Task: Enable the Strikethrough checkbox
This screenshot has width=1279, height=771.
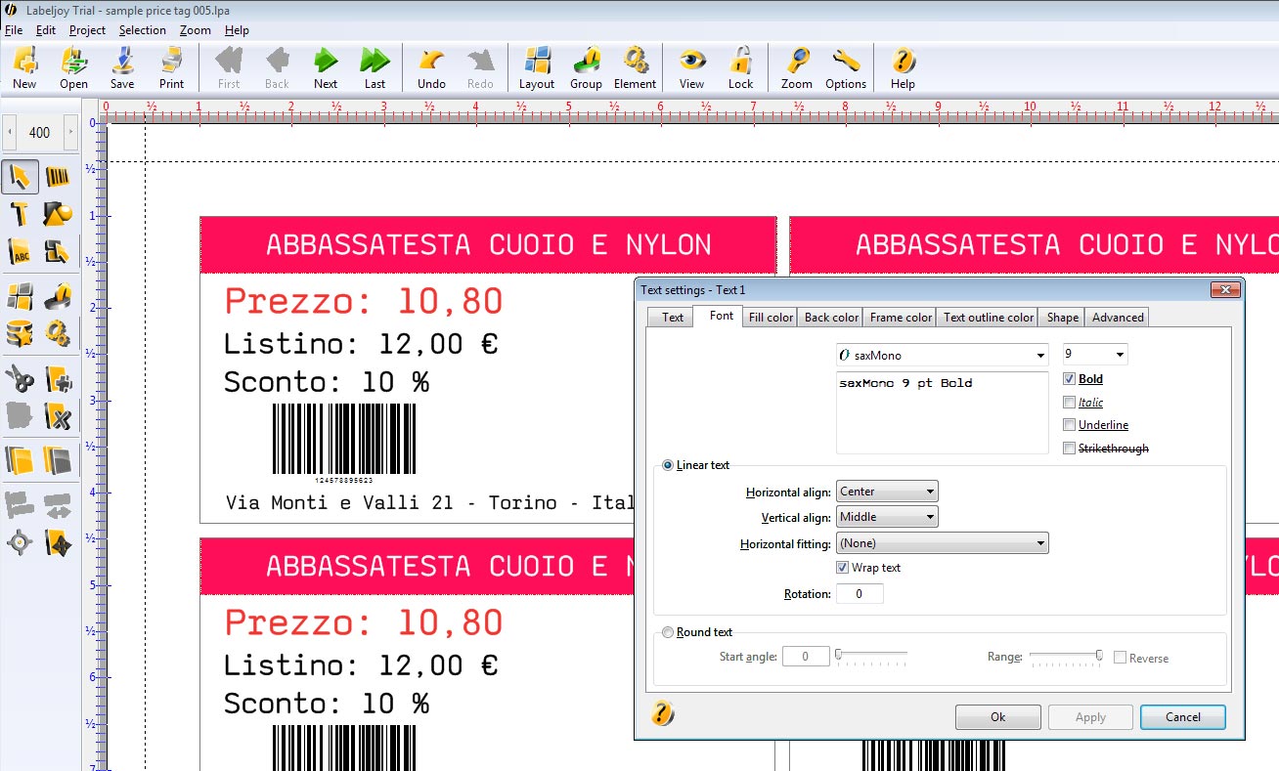Action: pos(1069,449)
